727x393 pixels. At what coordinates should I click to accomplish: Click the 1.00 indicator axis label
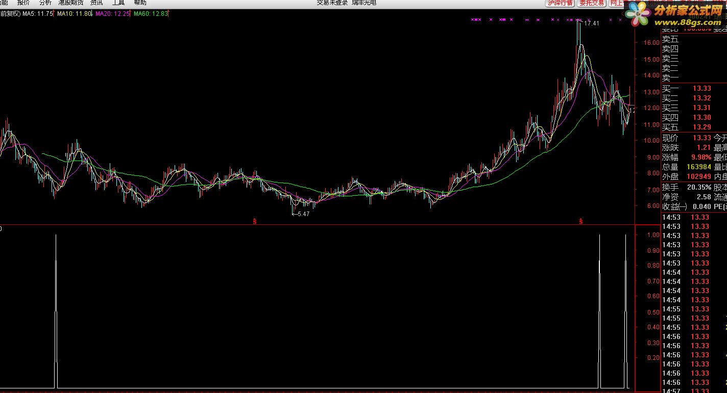pyautogui.click(x=653, y=235)
